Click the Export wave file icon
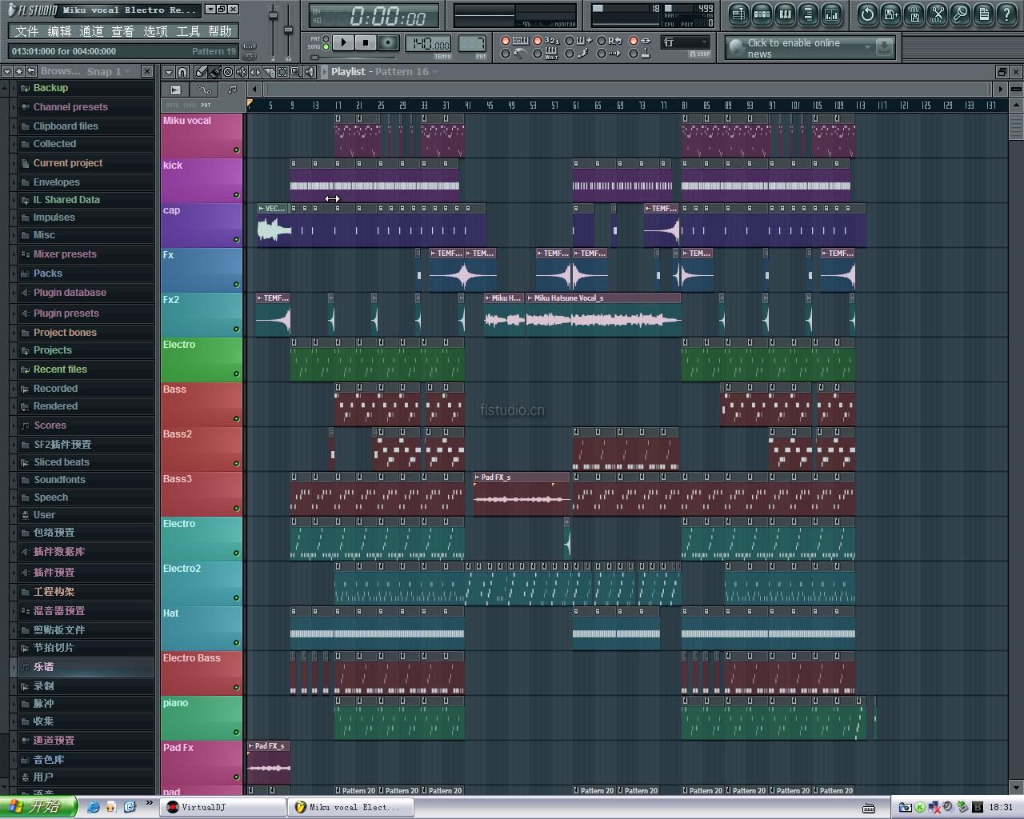1024x819 pixels. (914, 14)
